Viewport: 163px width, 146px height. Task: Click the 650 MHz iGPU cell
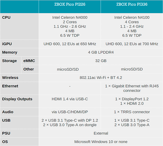pyautogui.click(x=70, y=44)
